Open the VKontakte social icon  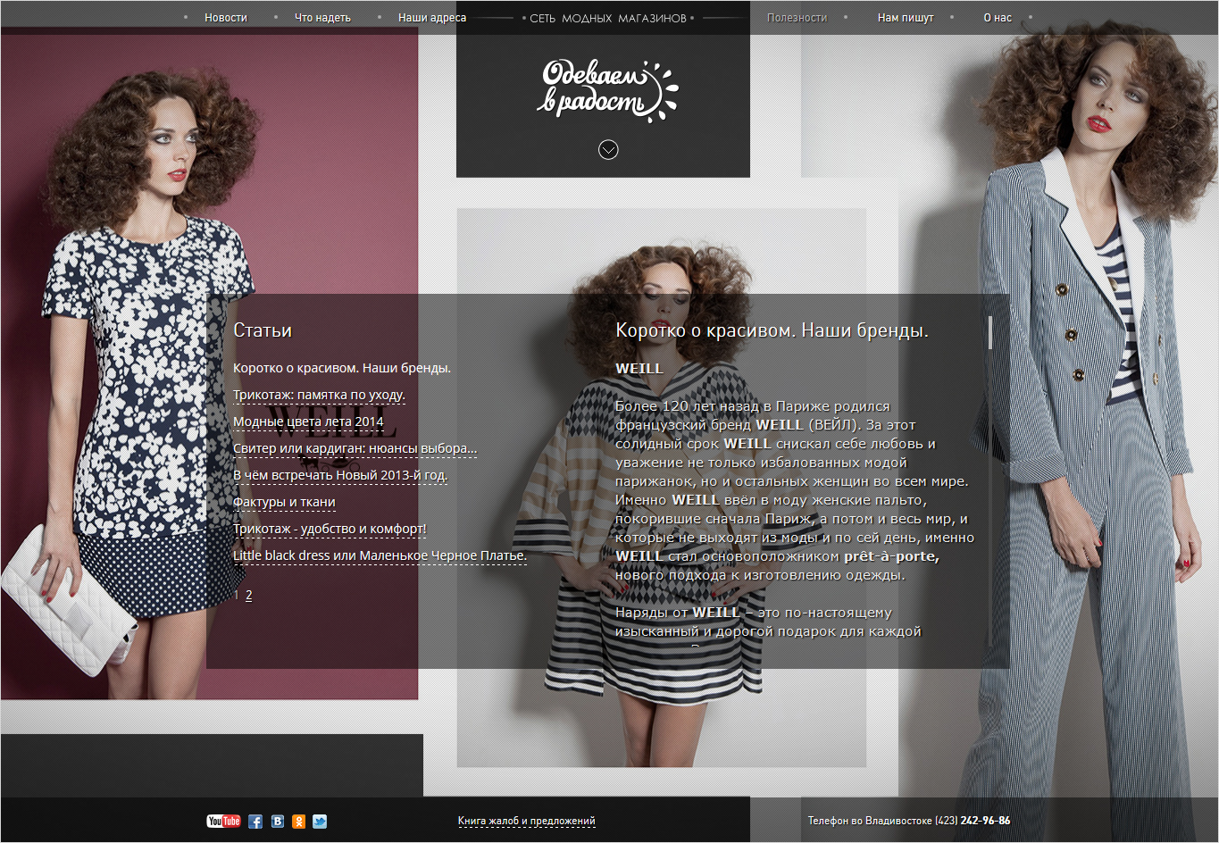tap(278, 821)
